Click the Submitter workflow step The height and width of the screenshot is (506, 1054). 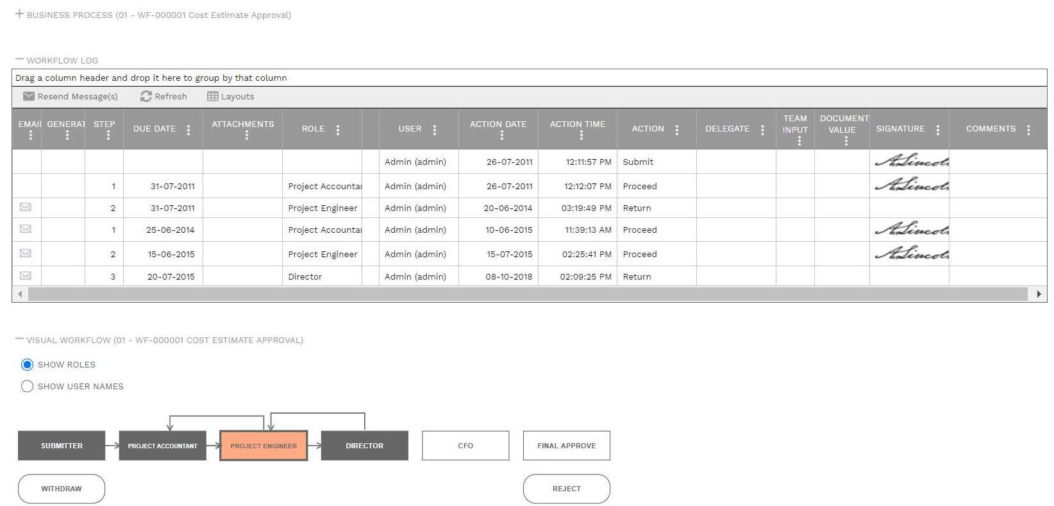(x=62, y=446)
